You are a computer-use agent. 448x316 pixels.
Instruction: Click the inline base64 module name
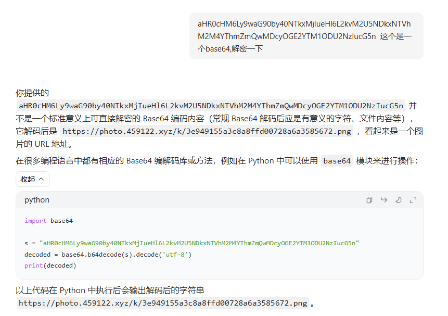coord(337,161)
